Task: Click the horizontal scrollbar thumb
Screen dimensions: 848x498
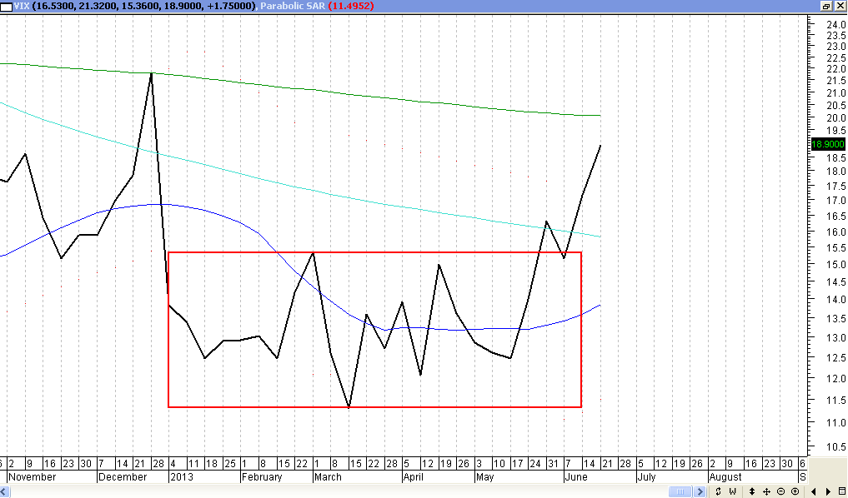Action: [x=680, y=491]
